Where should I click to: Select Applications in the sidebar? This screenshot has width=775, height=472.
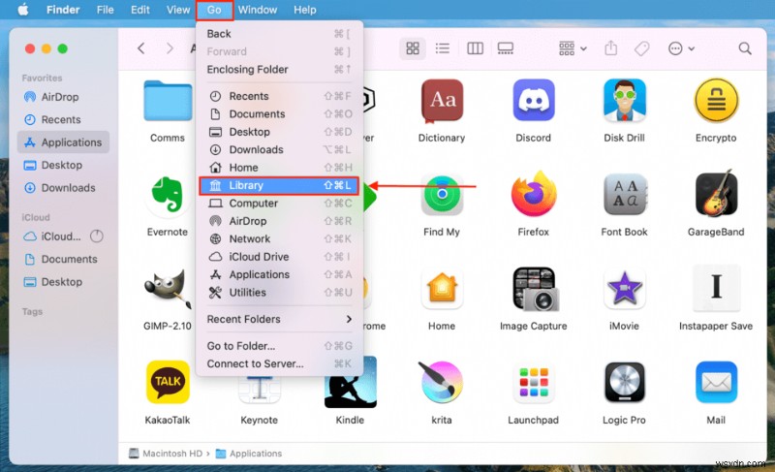[x=63, y=142]
